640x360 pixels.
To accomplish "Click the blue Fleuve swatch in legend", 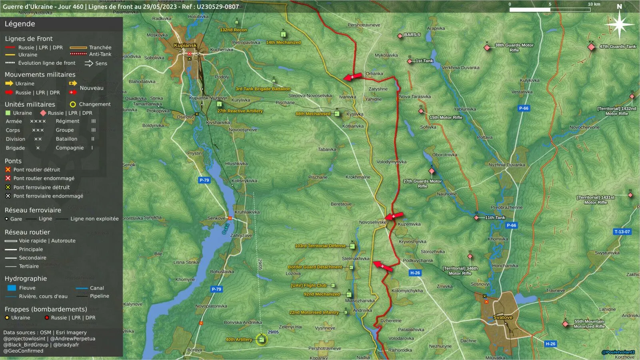I will click(12, 288).
